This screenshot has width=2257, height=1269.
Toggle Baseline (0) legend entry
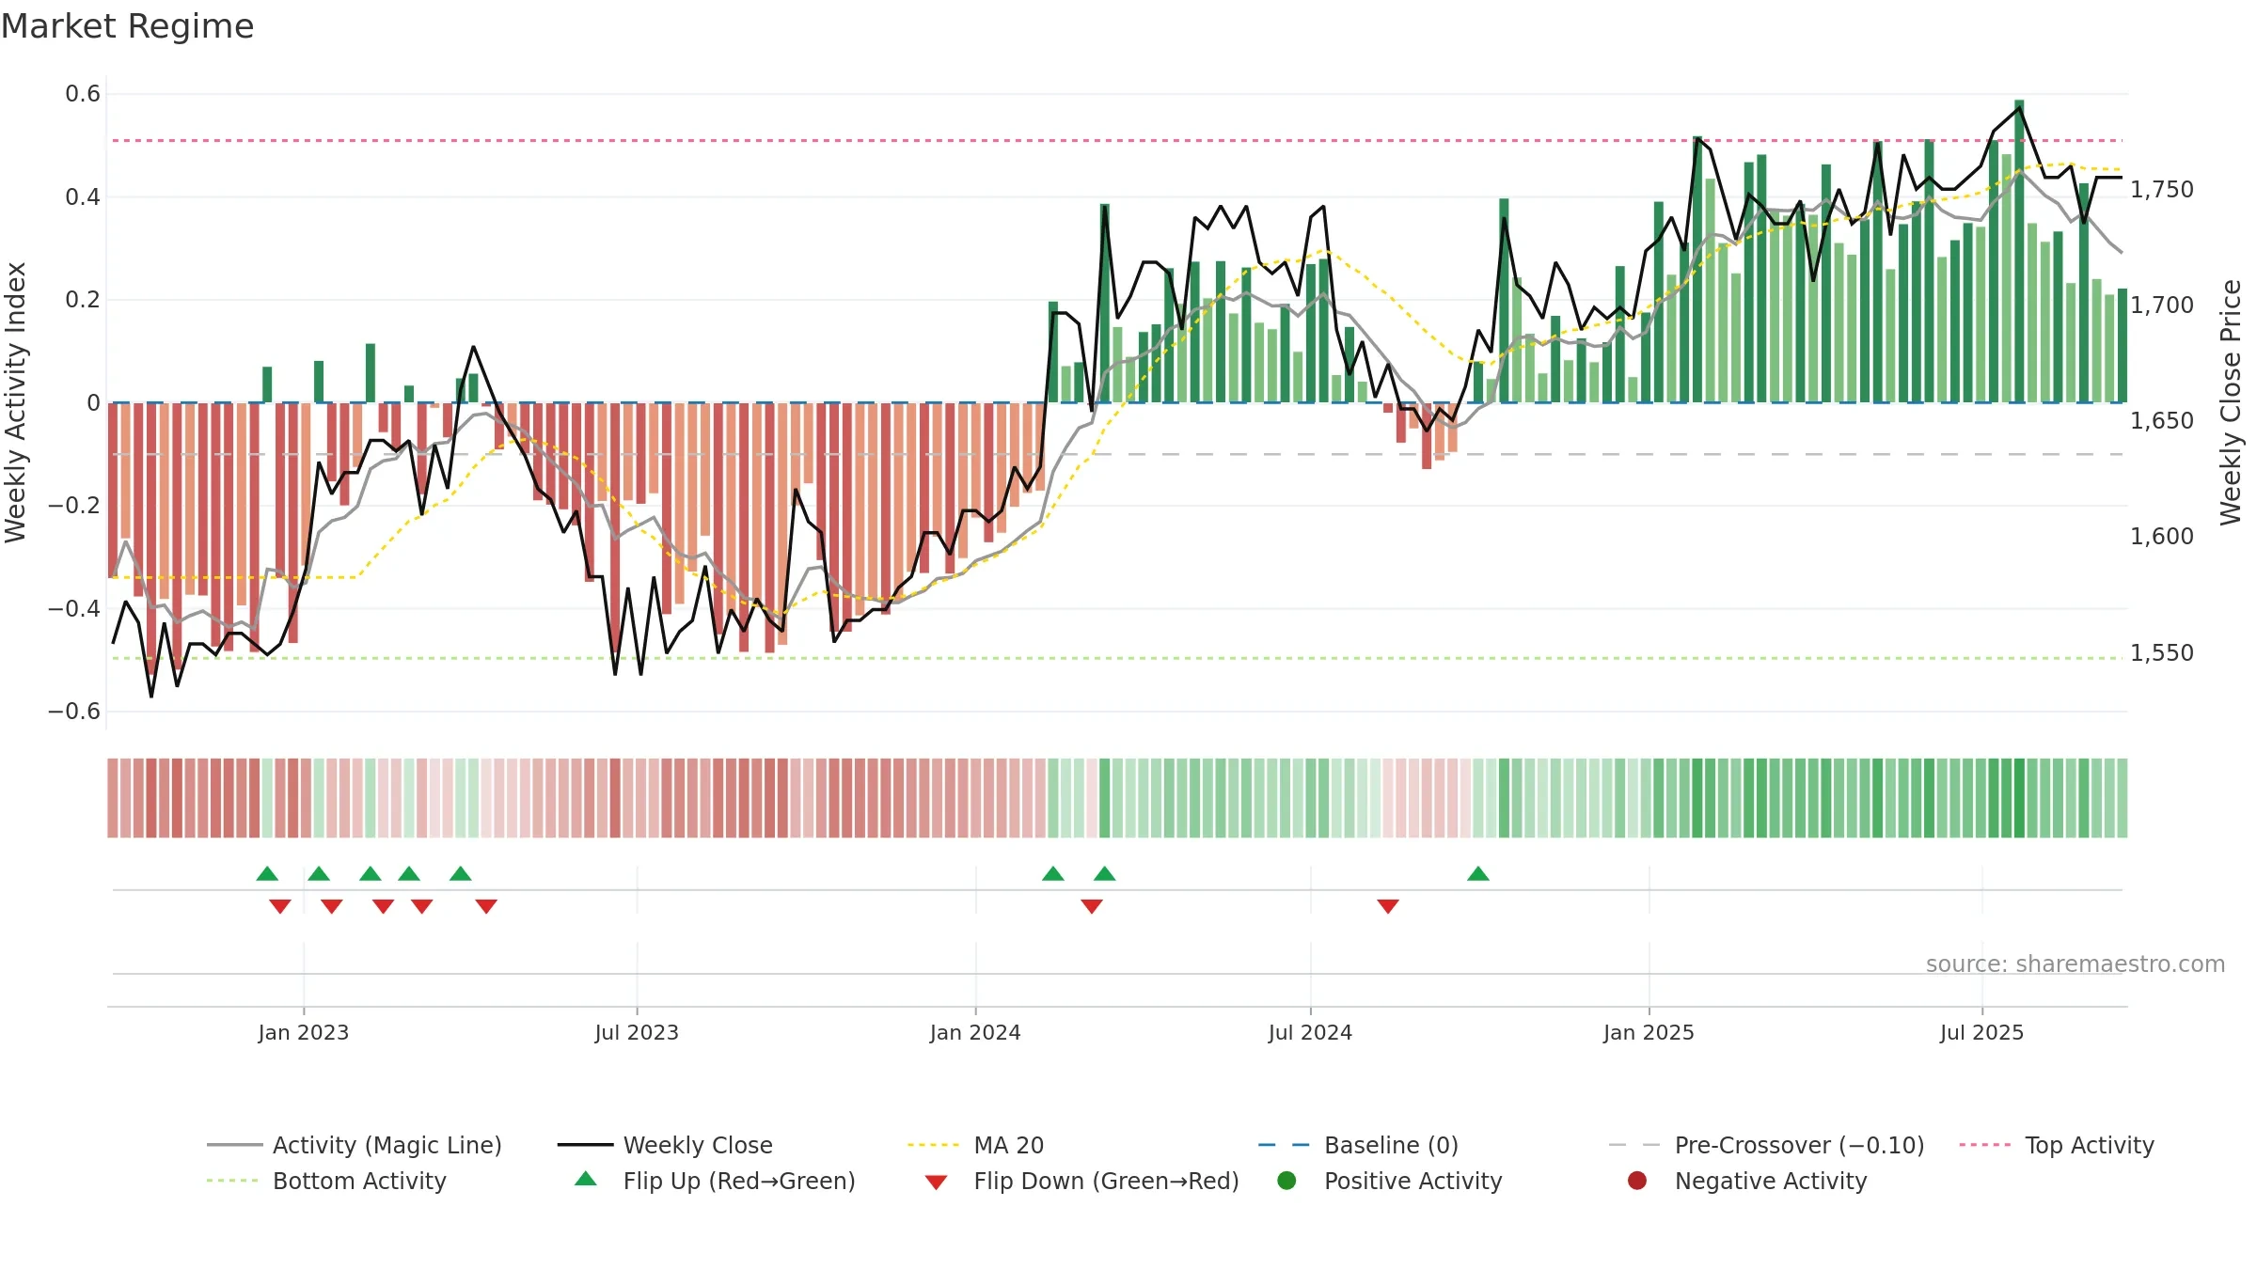(1359, 1145)
